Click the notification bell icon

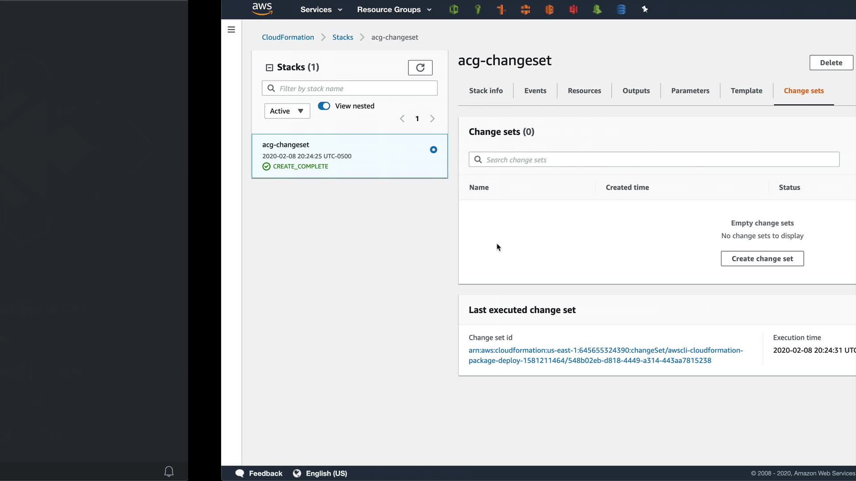click(169, 471)
